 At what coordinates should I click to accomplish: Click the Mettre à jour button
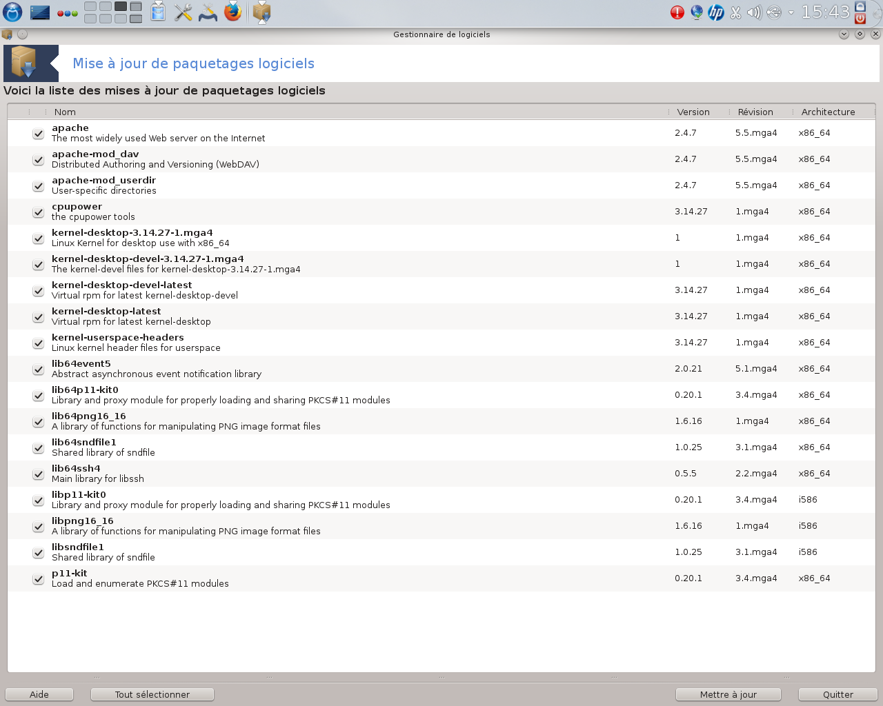pos(728,694)
